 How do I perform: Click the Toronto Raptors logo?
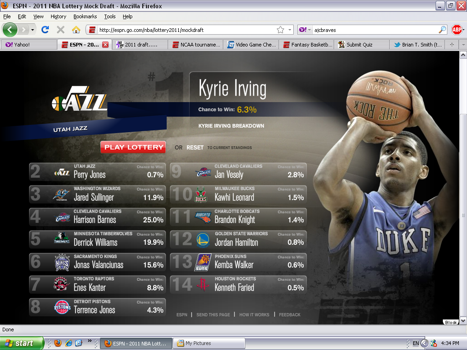62,283
